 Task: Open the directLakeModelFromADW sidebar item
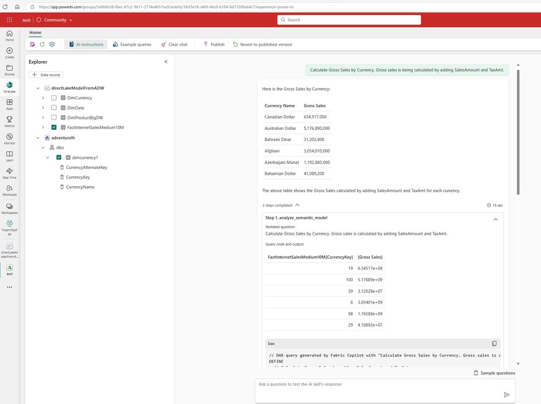pyautogui.click(x=10, y=250)
